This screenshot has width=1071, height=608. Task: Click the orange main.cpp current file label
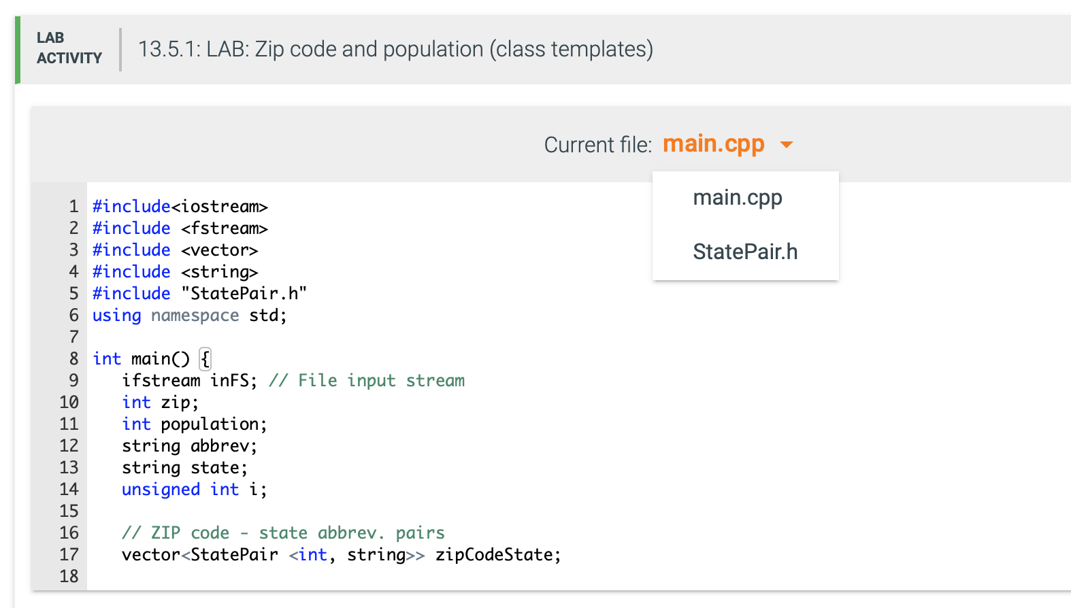pos(714,144)
